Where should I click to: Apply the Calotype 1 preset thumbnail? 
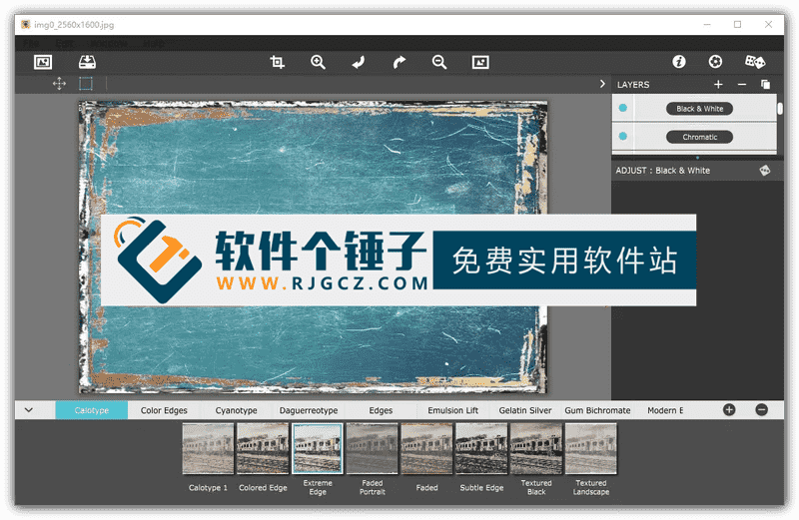[x=208, y=448]
